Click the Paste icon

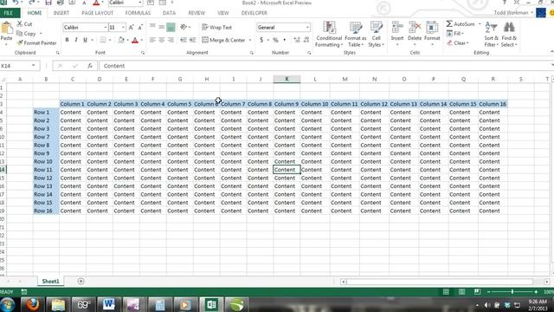pos(6,29)
